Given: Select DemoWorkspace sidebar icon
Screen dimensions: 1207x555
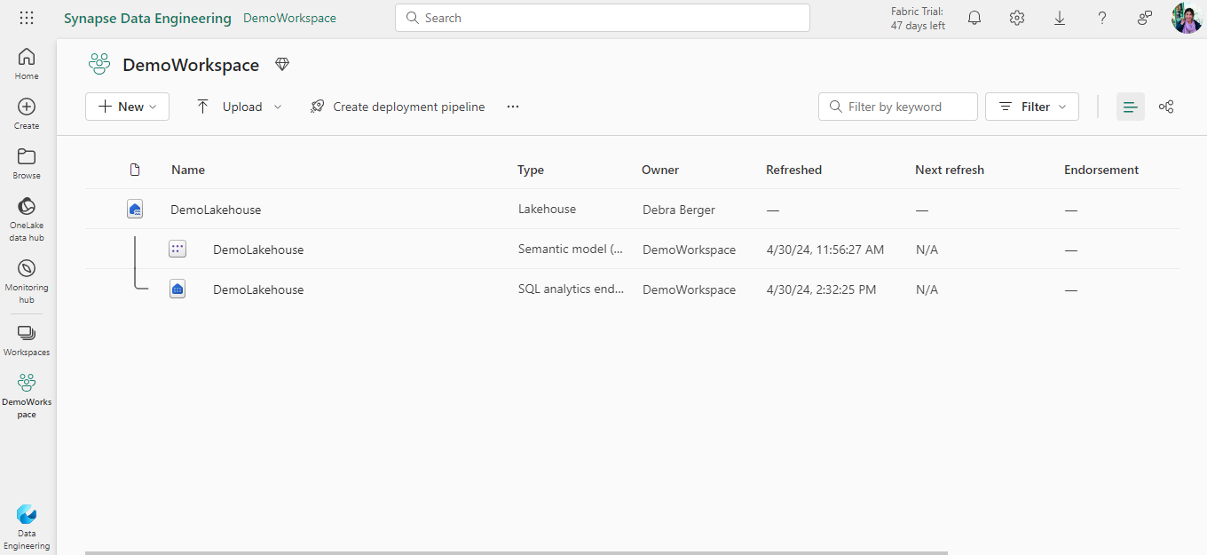Looking at the screenshot, I should (27, 395).
